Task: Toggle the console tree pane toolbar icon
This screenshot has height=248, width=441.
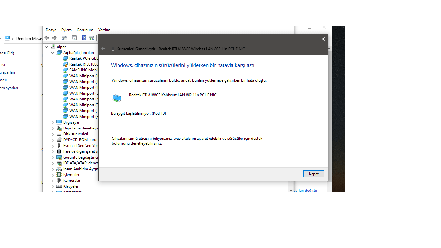Action: coord(64,38)
